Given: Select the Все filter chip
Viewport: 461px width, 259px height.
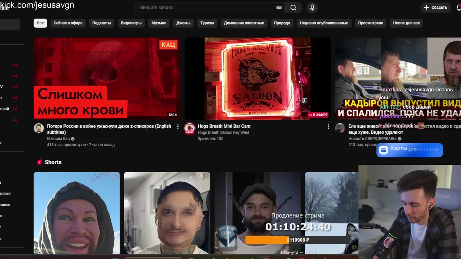Looking at the screenshot, I should point(40,23).
